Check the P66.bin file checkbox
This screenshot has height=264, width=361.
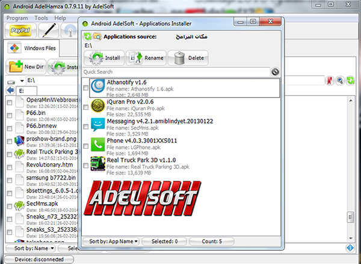(10, 115)
